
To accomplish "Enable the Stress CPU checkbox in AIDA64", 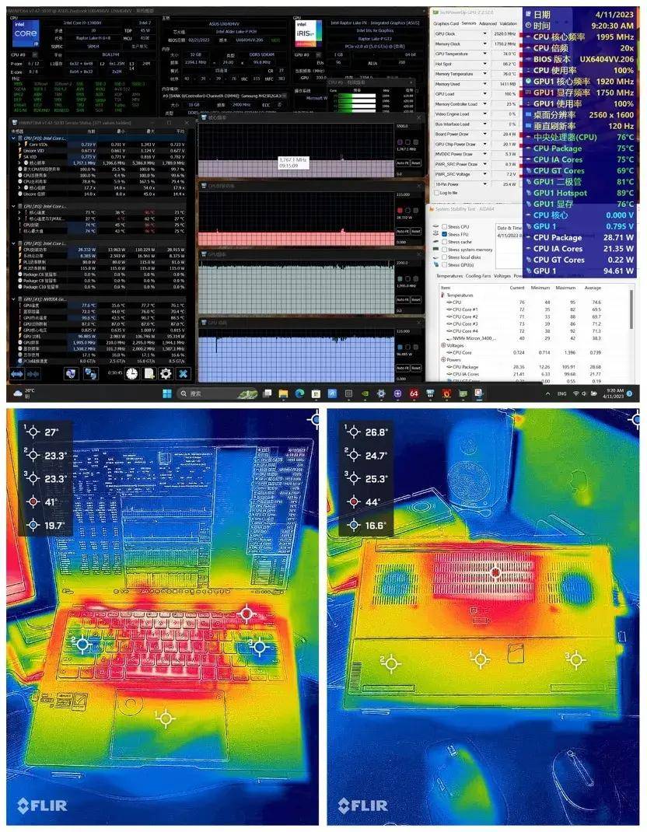I will coord(445,227).
